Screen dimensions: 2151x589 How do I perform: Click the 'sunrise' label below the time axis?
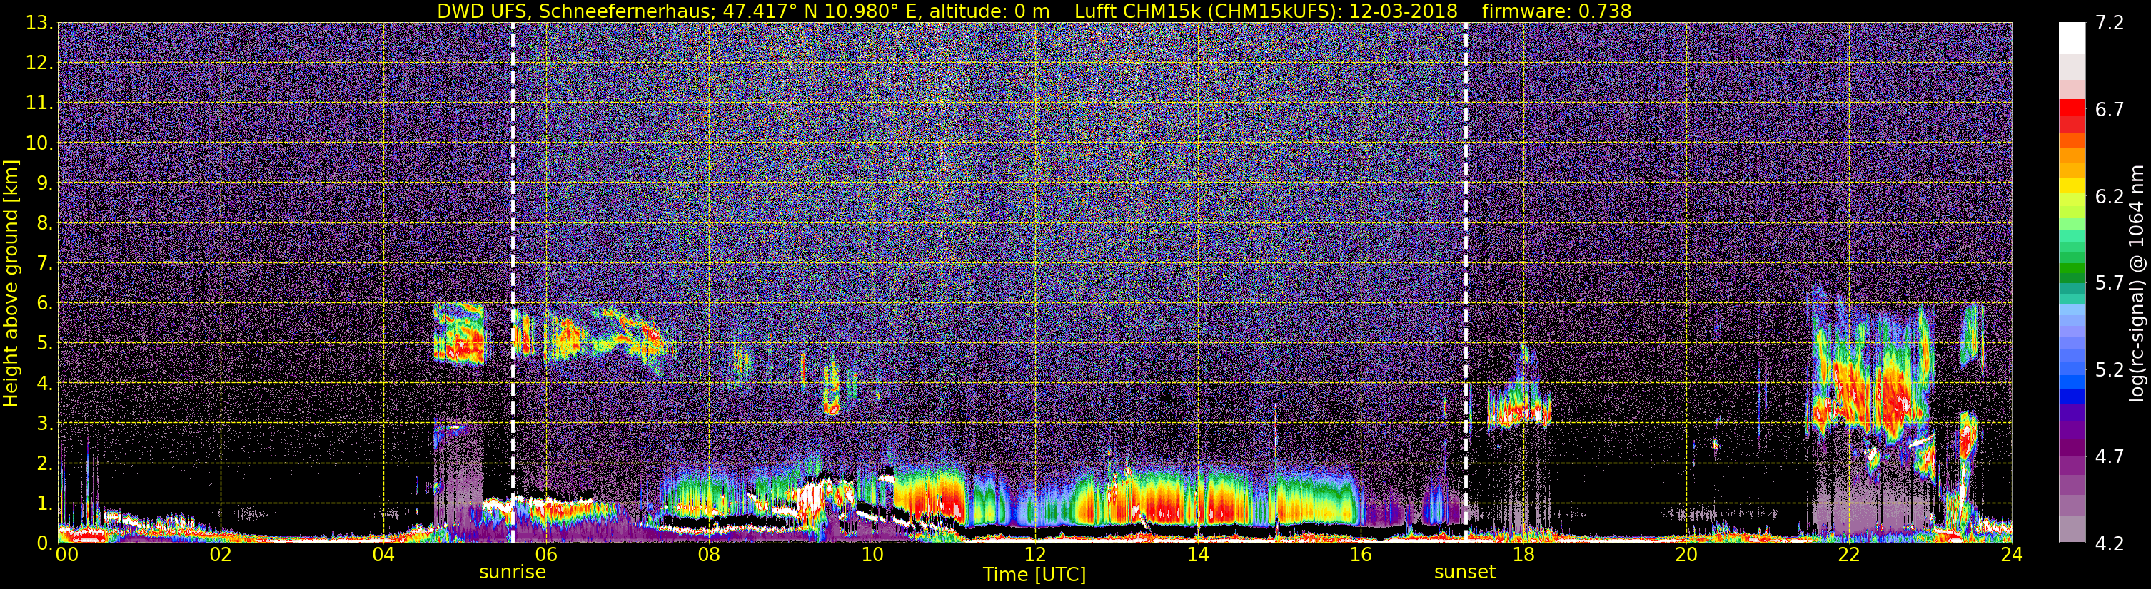tap(512, 573)
